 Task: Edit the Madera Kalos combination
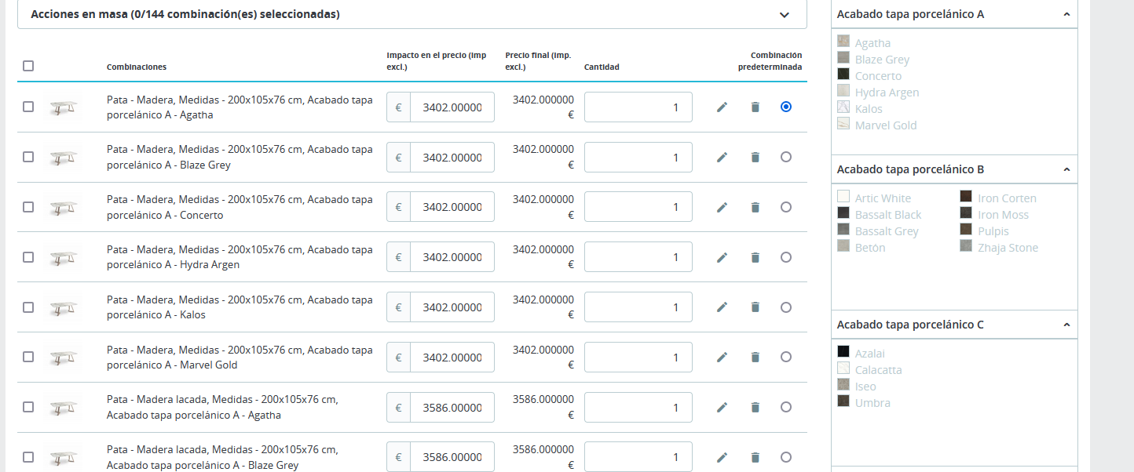(x=722, y=307)
